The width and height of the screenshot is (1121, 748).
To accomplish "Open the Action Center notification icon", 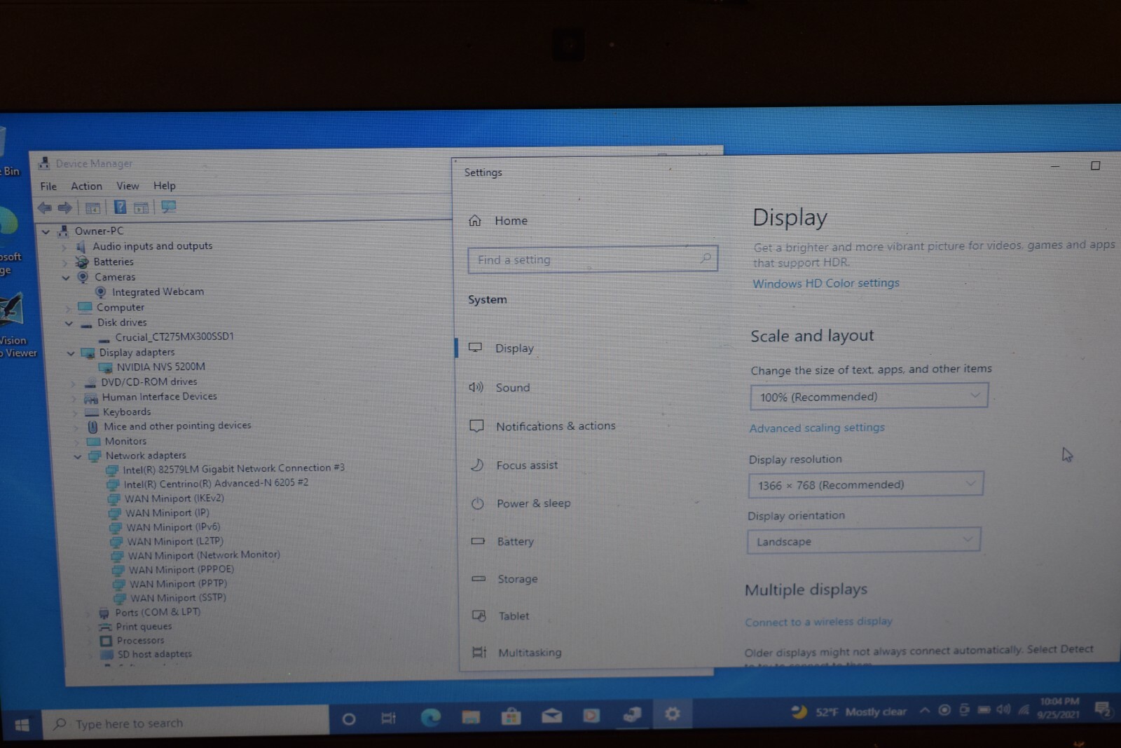I will 1103,709.
